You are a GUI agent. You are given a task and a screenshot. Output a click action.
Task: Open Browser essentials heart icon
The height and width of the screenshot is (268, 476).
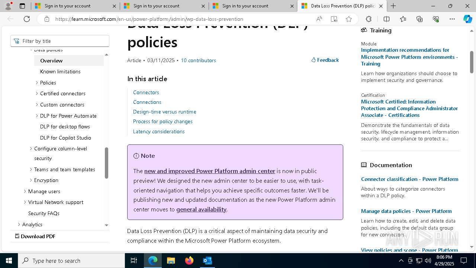[x=436, y=19]
